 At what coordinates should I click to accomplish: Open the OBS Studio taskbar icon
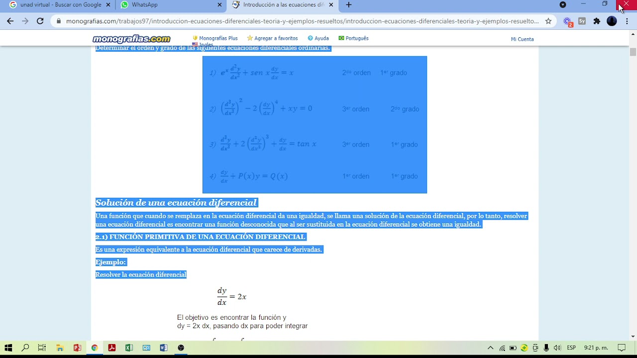point(181,348)
